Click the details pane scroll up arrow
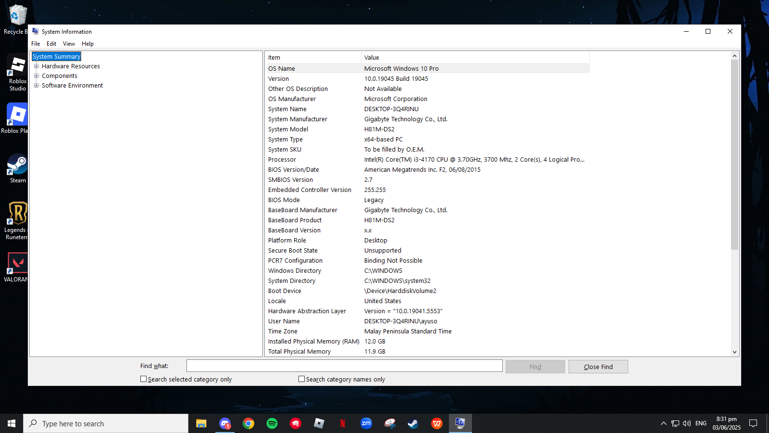769x433 pixels. click(734, 56)
